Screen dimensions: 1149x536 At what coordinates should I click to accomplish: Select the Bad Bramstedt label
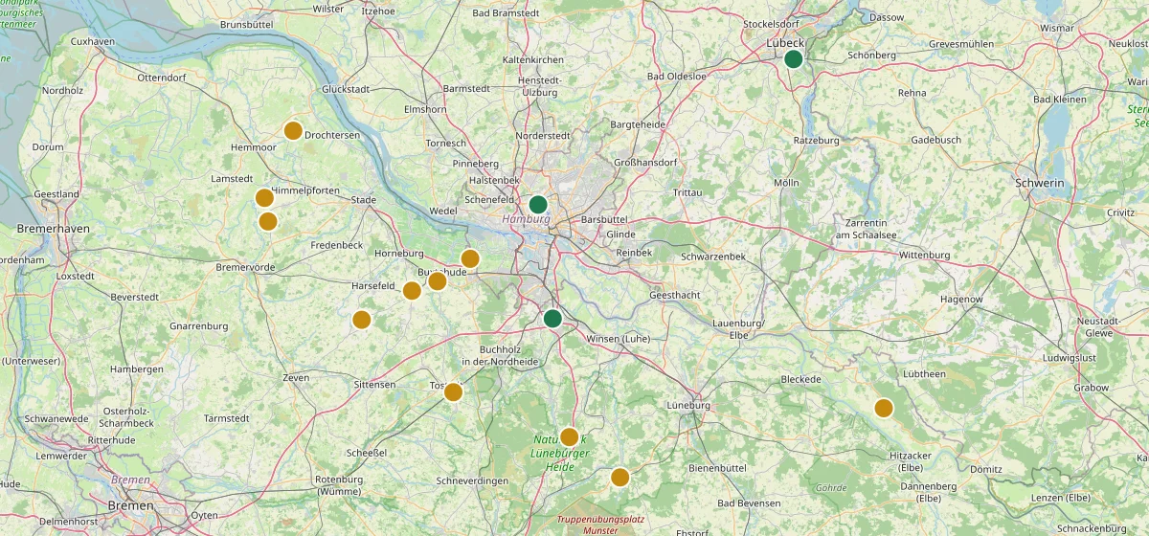pos(505,13)
